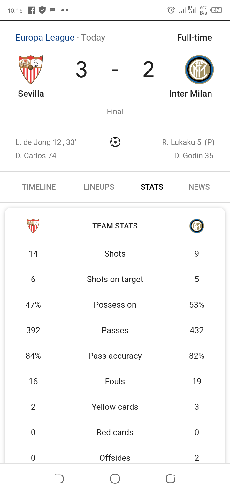The image size is (230, 494).
Task: Tap the Facebook notification icon in status bar
Action: point(32,10)
